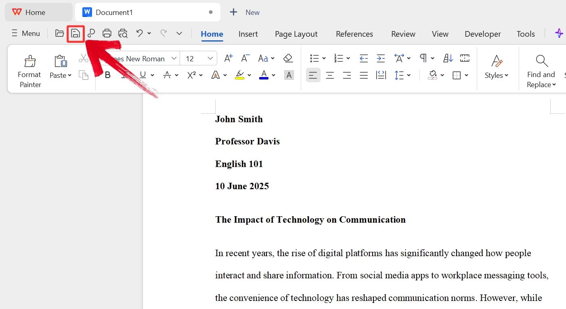
Task: Open the Menu button
Action: (26, 33)
